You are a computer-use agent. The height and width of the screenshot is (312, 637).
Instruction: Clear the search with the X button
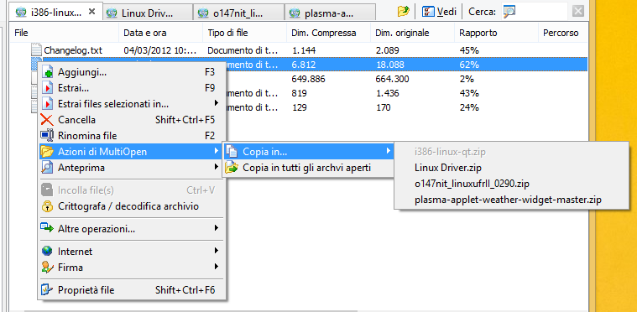click(578, 12)
